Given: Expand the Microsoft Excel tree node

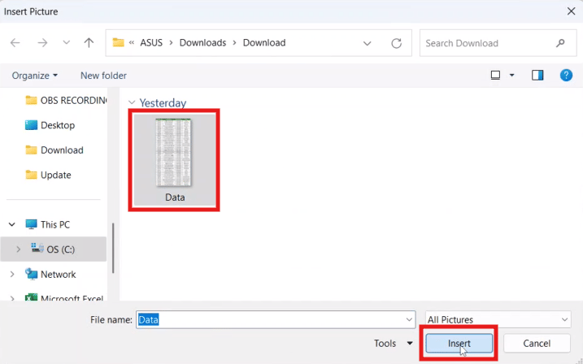Looking at the screenshot, I should pos(12,298).
